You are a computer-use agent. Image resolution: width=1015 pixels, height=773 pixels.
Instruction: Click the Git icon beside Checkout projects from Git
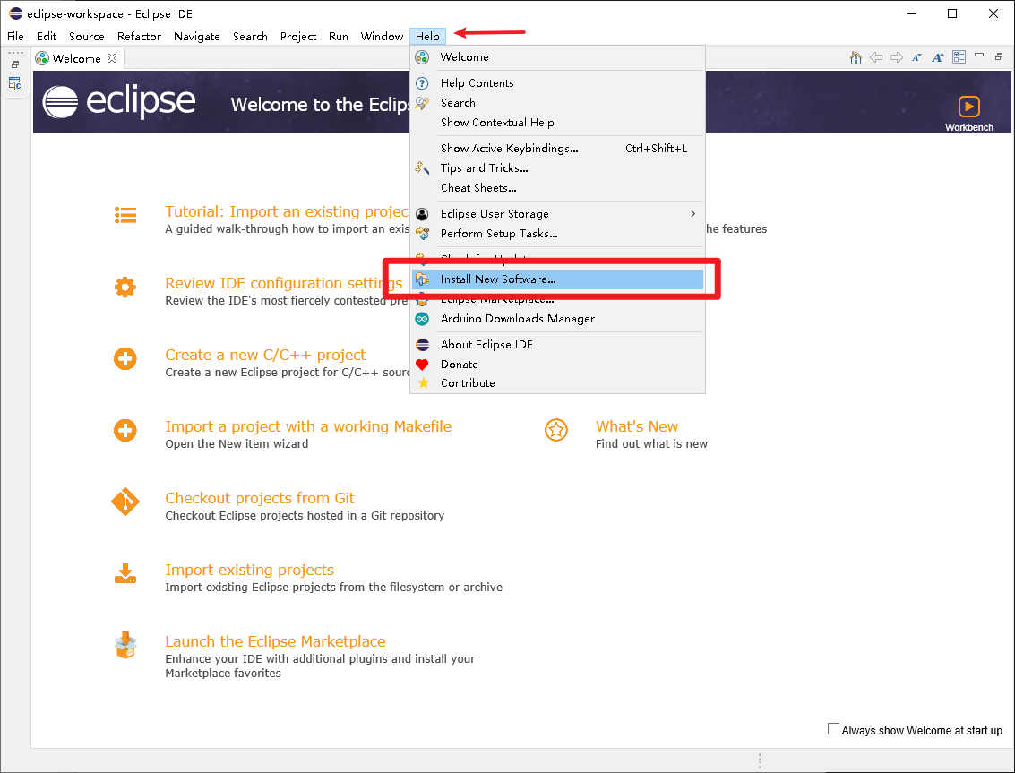125,502
